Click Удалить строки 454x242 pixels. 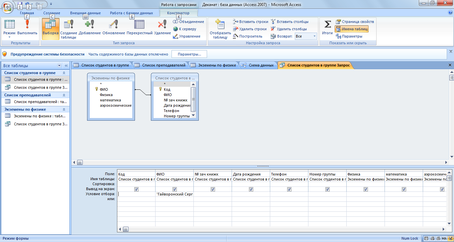tap(250, 29)
